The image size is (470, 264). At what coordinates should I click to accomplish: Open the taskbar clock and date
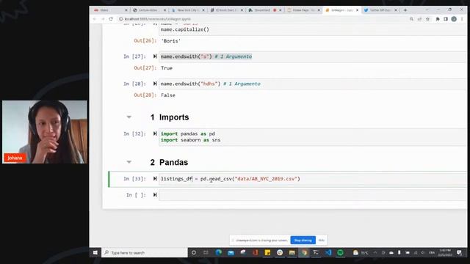(445, 252)
